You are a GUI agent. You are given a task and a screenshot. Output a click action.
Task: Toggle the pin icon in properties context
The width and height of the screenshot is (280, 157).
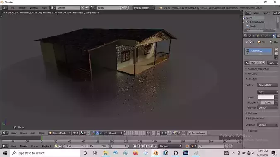(x=246, y=42)
